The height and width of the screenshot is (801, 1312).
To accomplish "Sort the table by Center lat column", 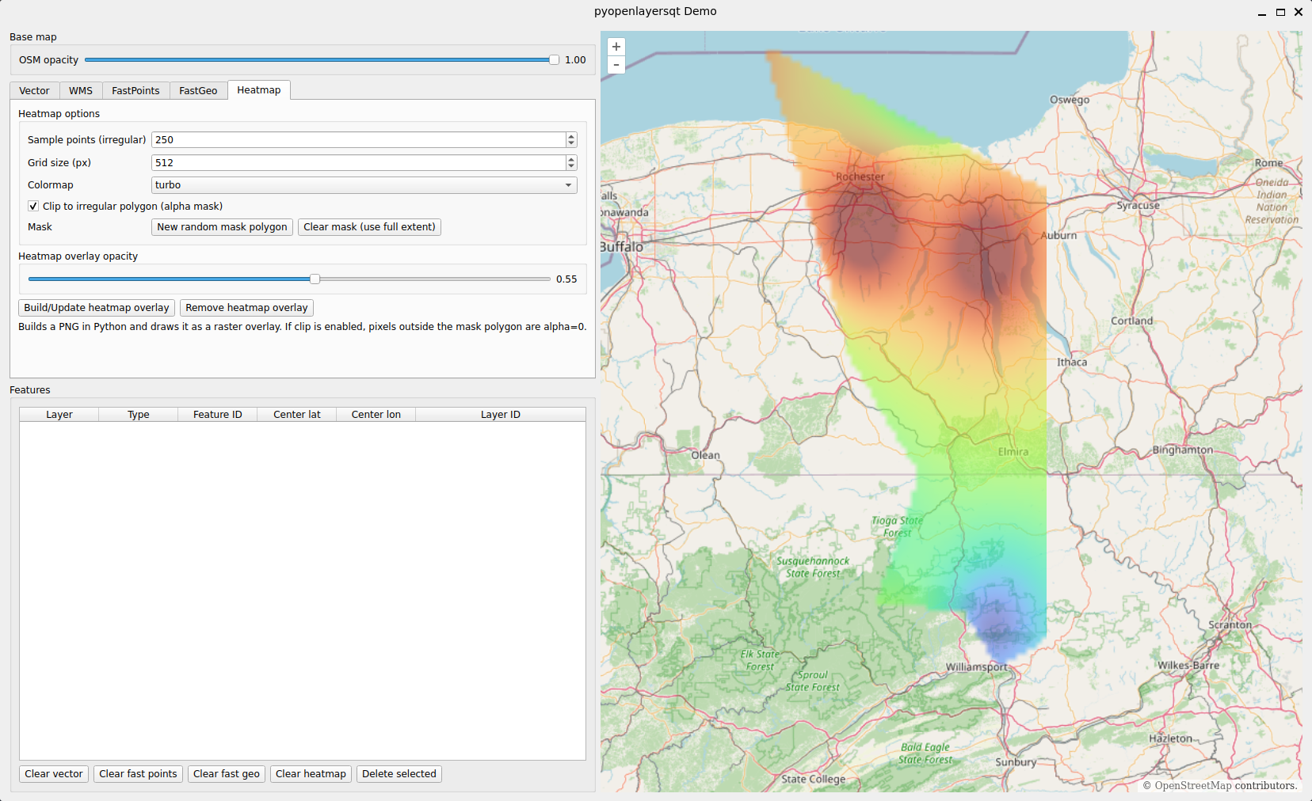I will [297, 415].
